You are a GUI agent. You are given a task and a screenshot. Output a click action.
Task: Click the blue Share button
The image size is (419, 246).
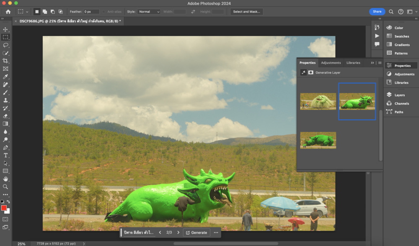pos(377,12)
